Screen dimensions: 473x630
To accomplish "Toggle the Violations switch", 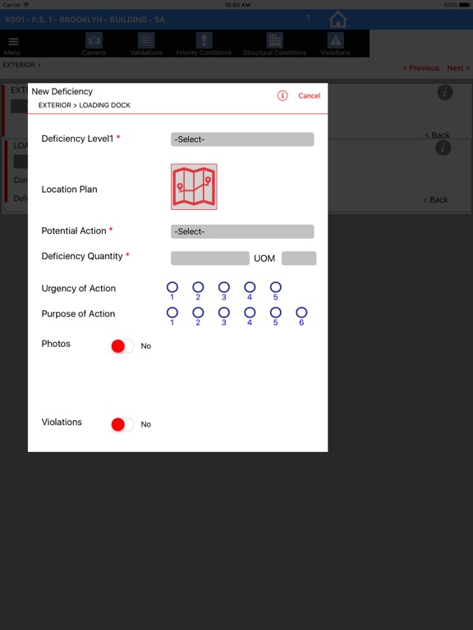I will tap(122, 424).
